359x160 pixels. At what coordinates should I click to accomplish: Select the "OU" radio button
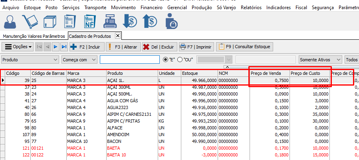click(180, 59)
